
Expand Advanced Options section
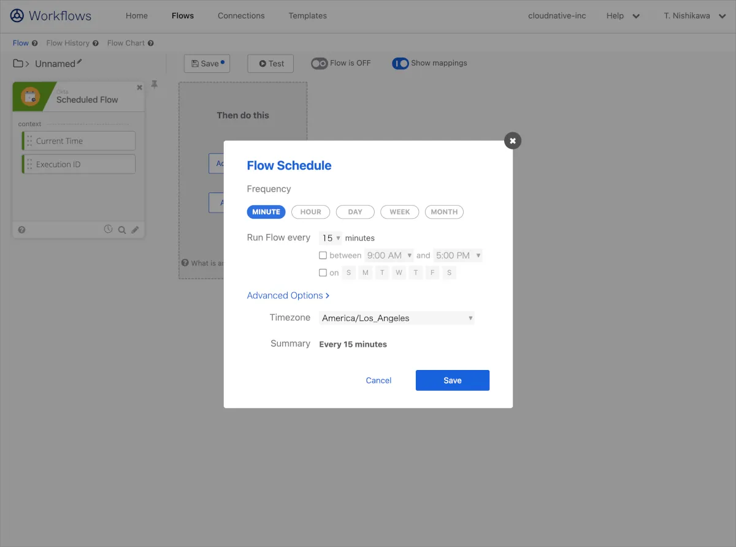(x=288, y=296)
